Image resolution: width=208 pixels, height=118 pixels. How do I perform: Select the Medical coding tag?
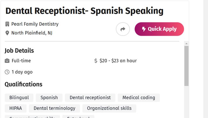coord(139,98)
